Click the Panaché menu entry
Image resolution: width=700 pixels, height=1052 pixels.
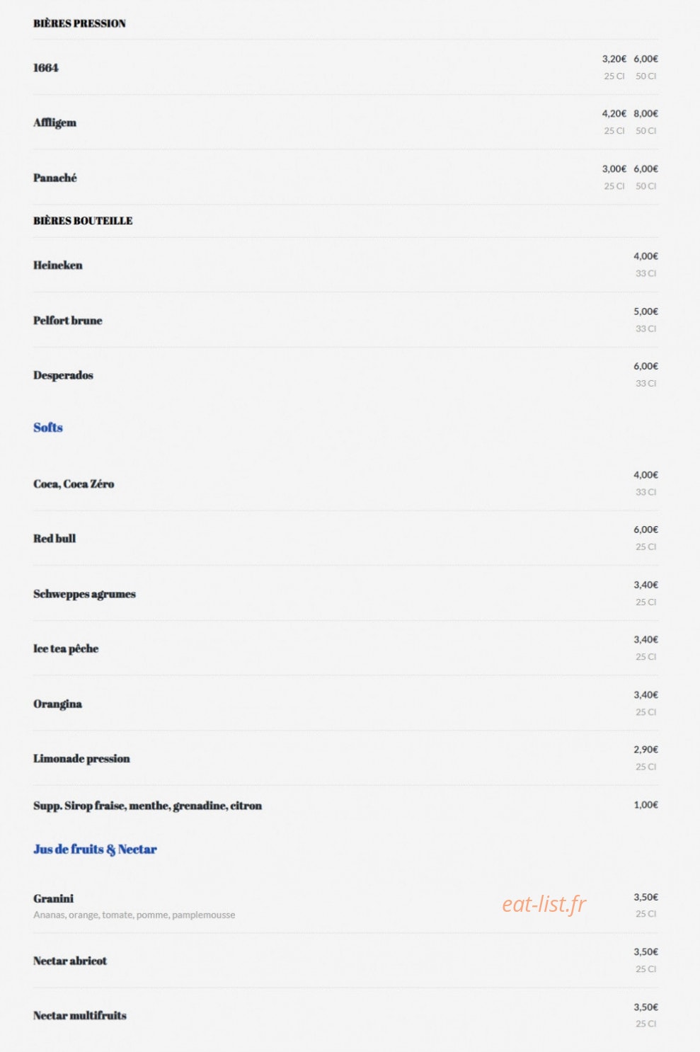pos(54,178)
